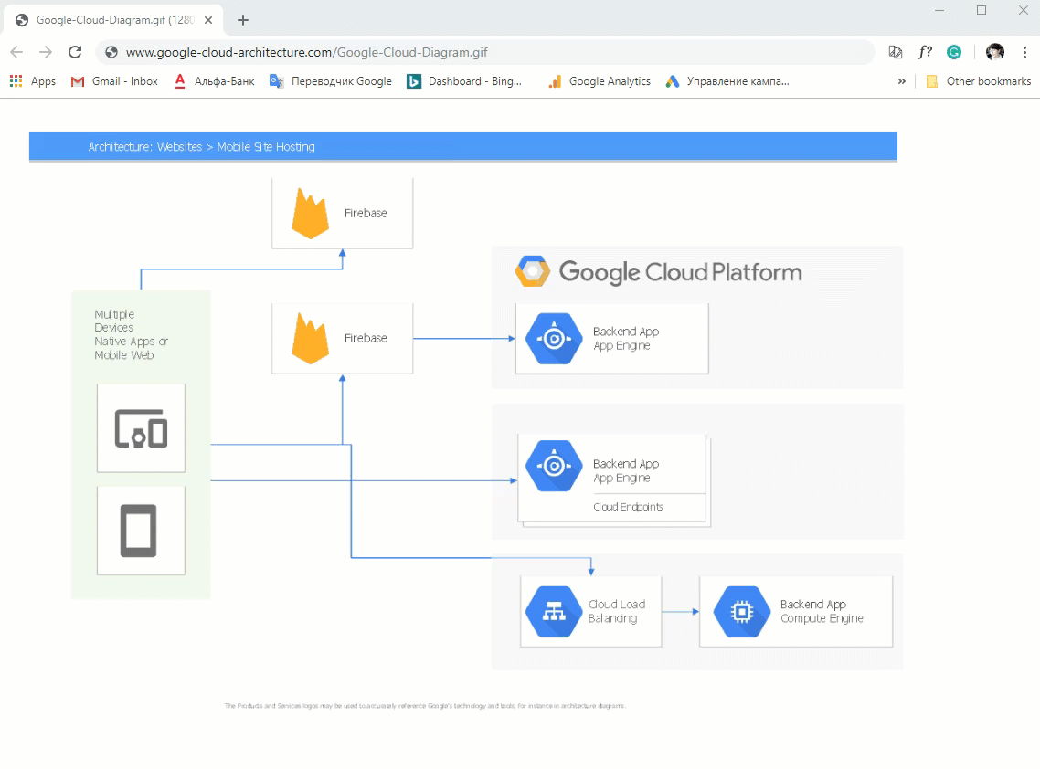Click the App Engine icon above Cloud Endpoints

point(554,466)
